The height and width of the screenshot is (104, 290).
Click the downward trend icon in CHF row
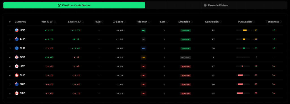pos(274,75)
